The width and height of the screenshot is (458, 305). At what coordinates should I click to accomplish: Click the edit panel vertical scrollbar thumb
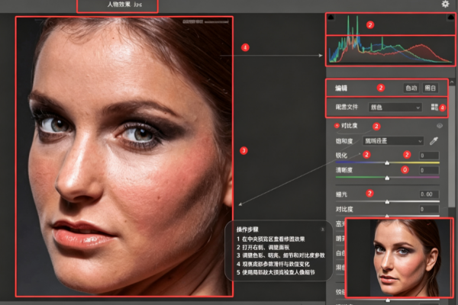452,146
